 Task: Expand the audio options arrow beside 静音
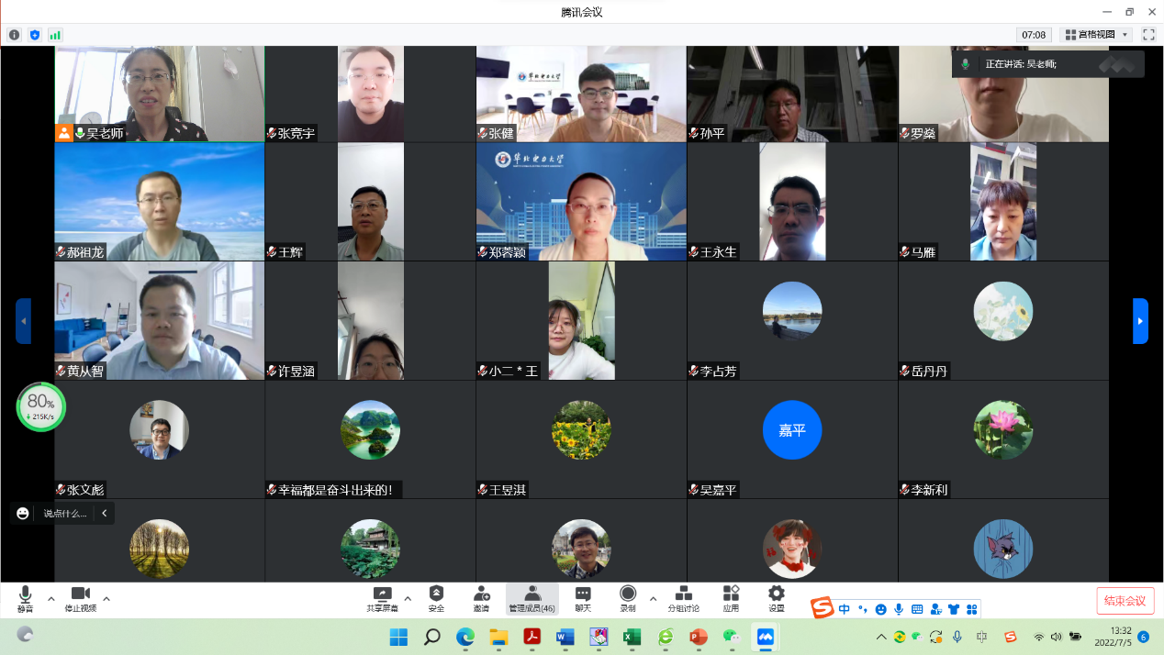click(51, 599)
